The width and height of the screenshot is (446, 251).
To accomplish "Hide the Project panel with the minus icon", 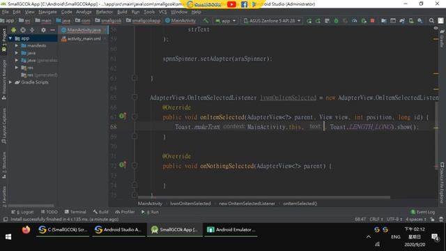I will click(52, 30).
